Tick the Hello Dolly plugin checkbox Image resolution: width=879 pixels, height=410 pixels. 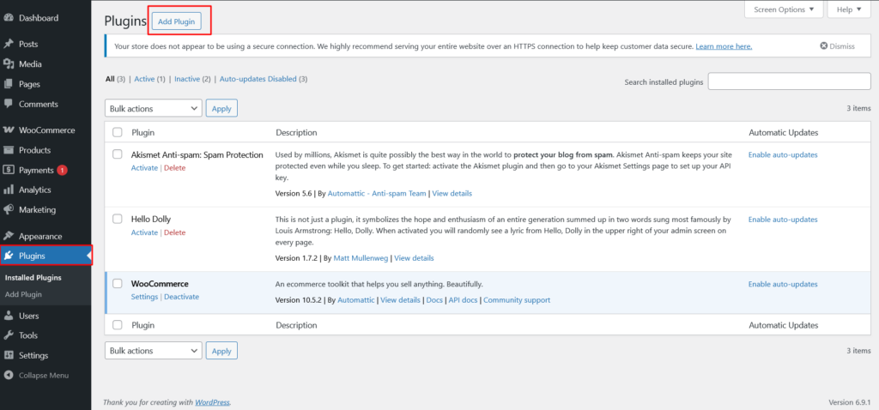click(118, 219)
